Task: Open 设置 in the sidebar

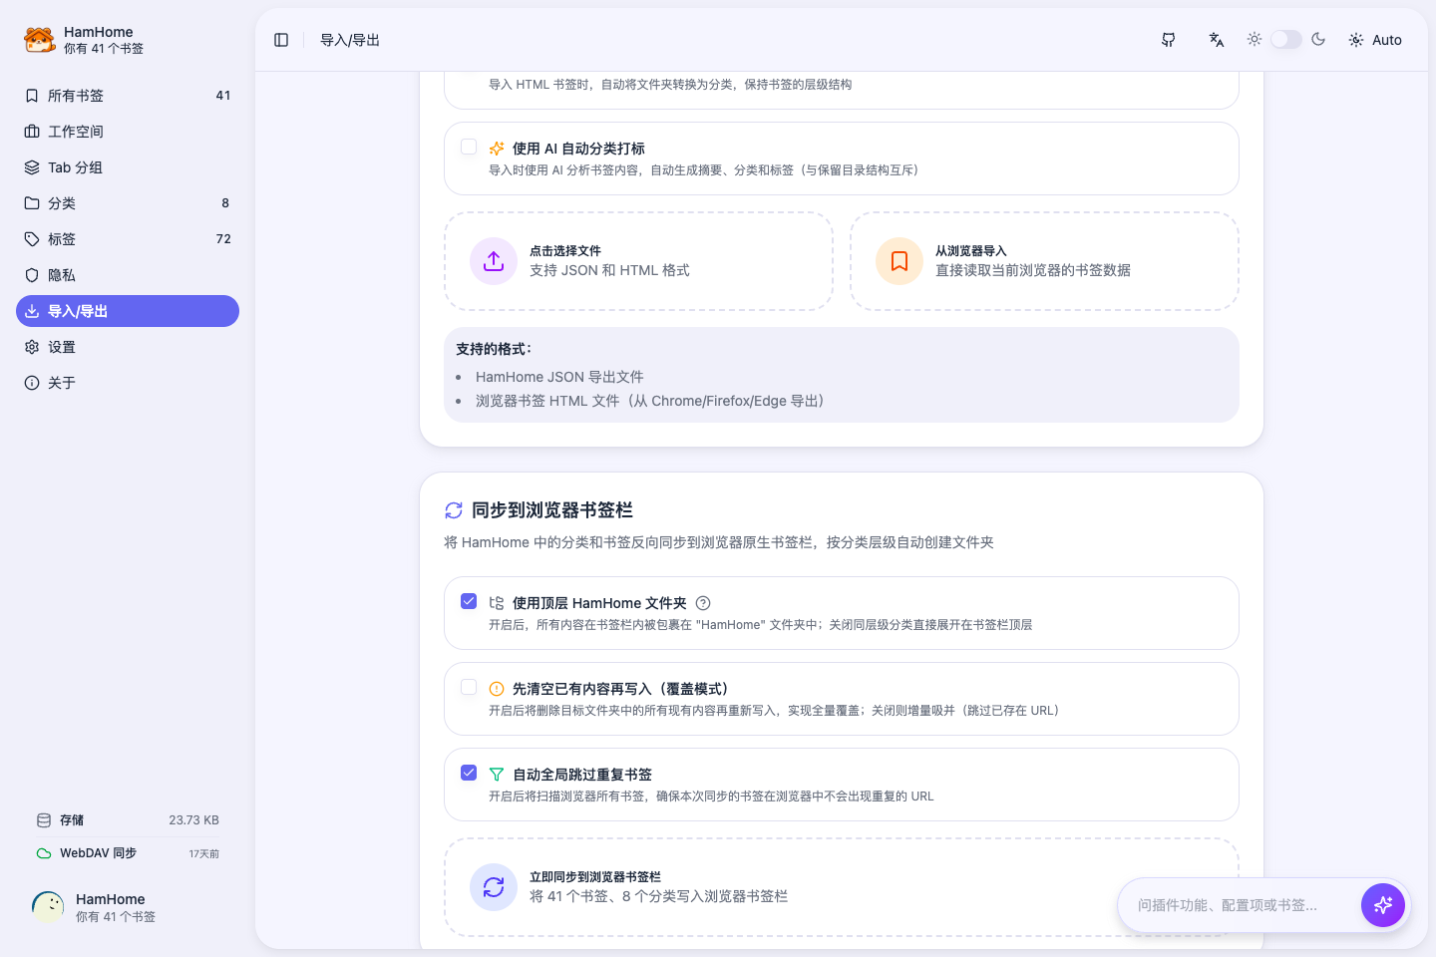Action: tap(128, 347)
